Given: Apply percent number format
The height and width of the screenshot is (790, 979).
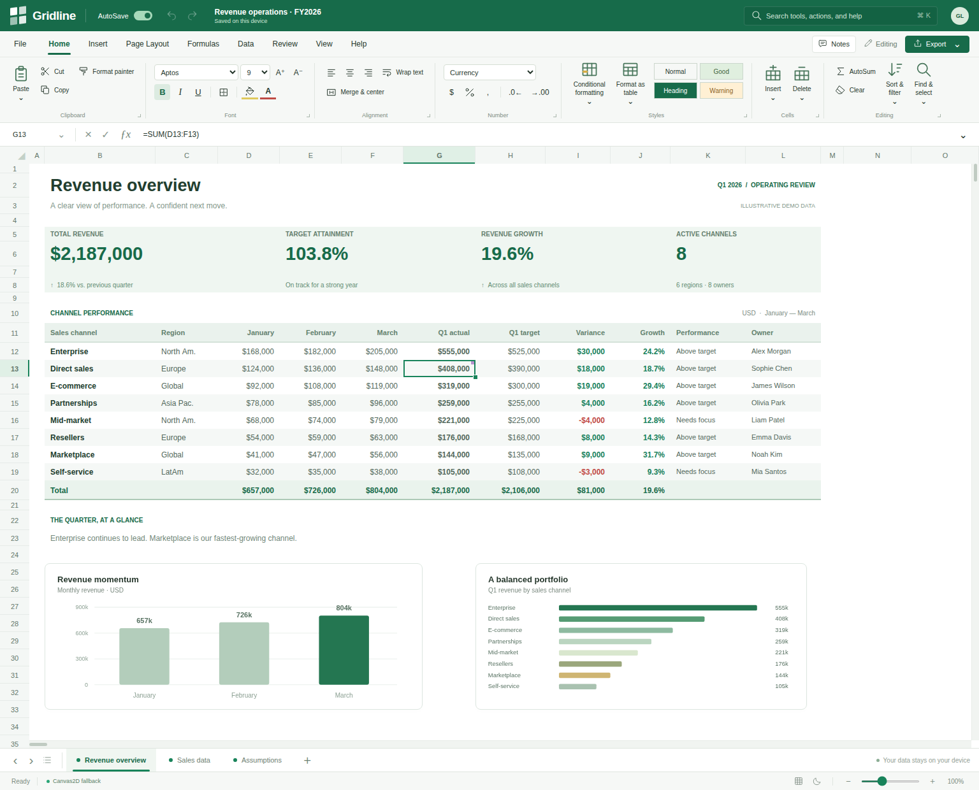Looking at the screenshot, I should click(470, 92).
